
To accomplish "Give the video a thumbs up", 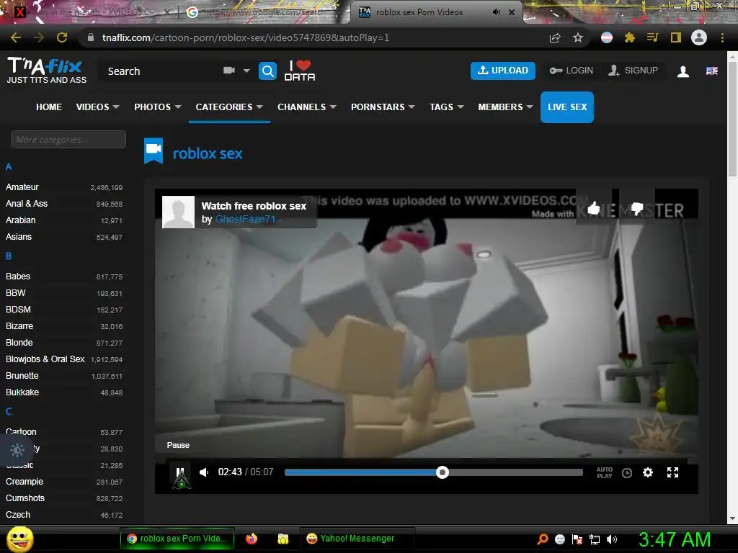I will point(594,208).
